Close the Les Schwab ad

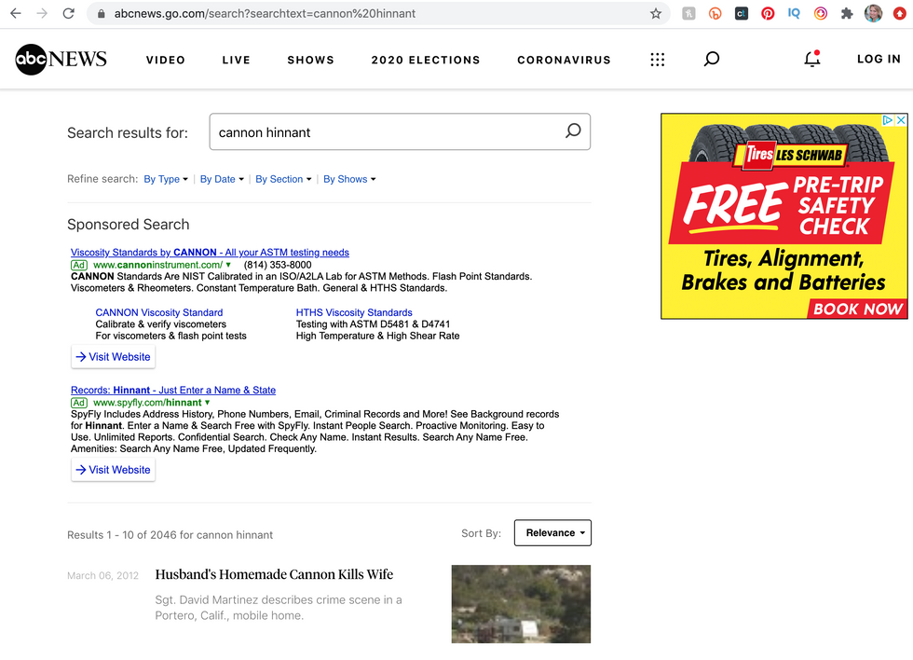click(x=901, y=120)
